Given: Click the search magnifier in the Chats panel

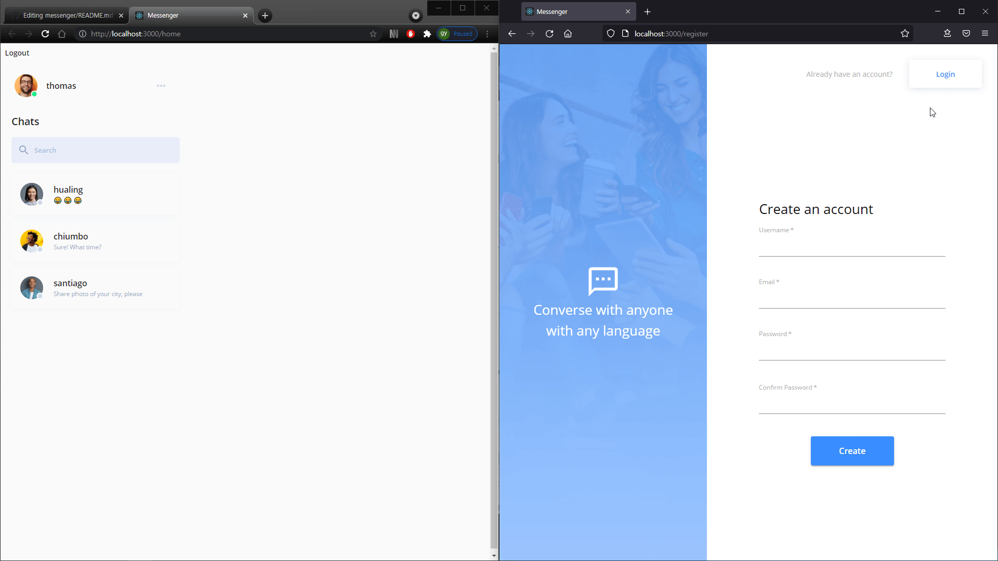Looking at the screenshot, I should 24,150.
